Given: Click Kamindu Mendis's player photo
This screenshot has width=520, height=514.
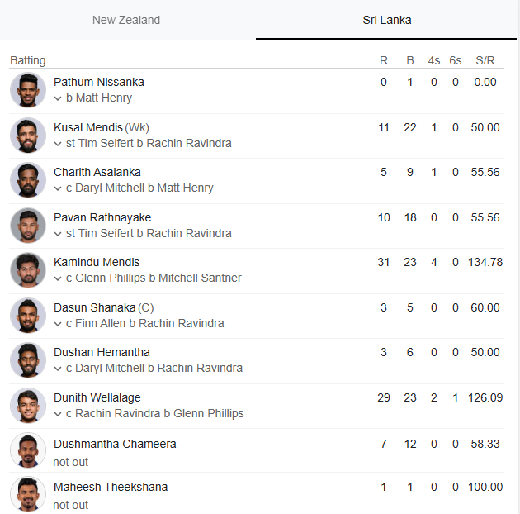Looking at the screenshot, I should point(28,270).
